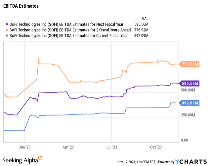Click the 500.00M y-axis label
This screenshot has height=166, width=210.
(x=189, y=90)
